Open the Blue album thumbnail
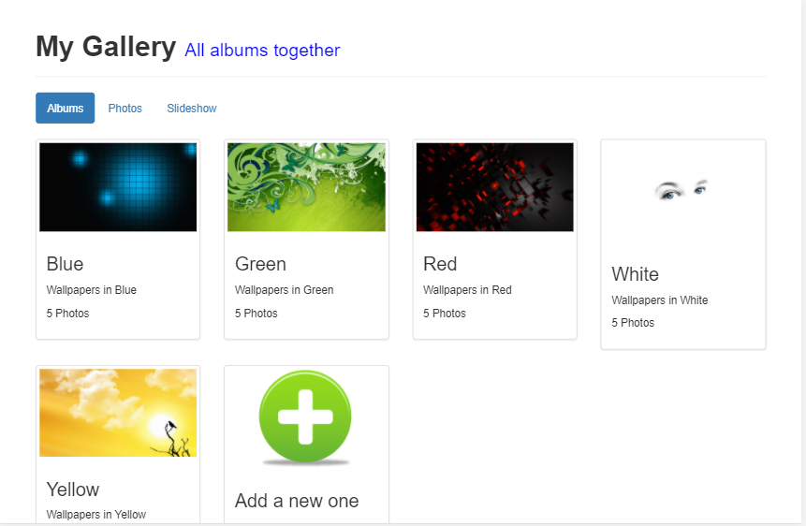This screenshot has width=806, height=526. point(118,187)
